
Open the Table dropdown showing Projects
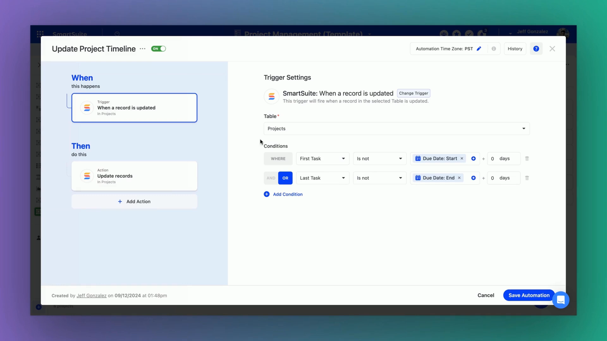[397, 129]
